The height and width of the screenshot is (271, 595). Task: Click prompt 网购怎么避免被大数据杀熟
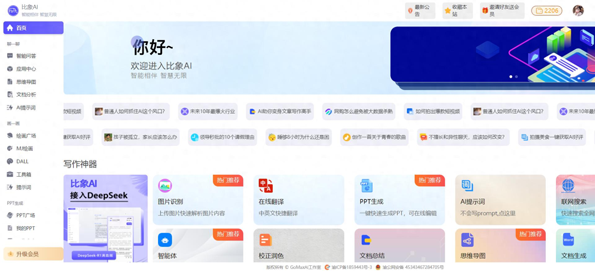[359, 111]
